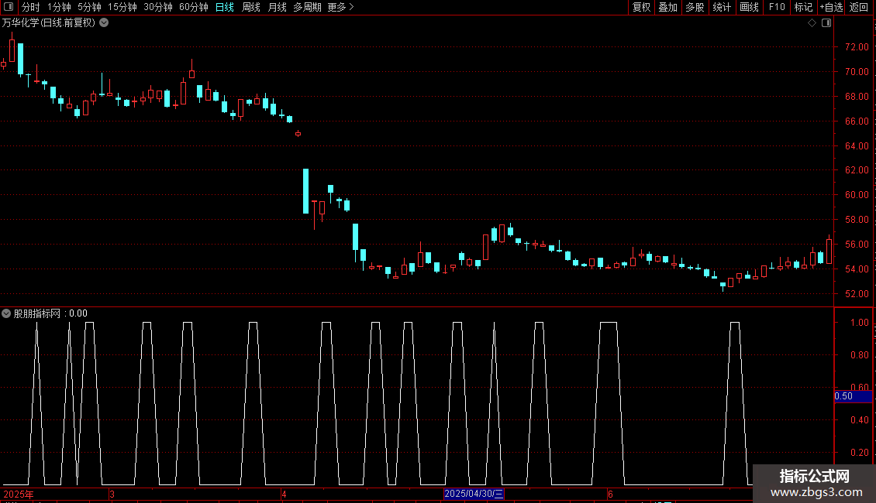Open the 多股 multi-stock view
Screen dimensions: 876x503
pyautogui.click(x=695, y=7)
